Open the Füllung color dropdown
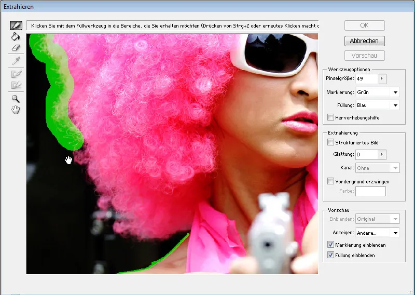415x295 pixels. (377, 105)
